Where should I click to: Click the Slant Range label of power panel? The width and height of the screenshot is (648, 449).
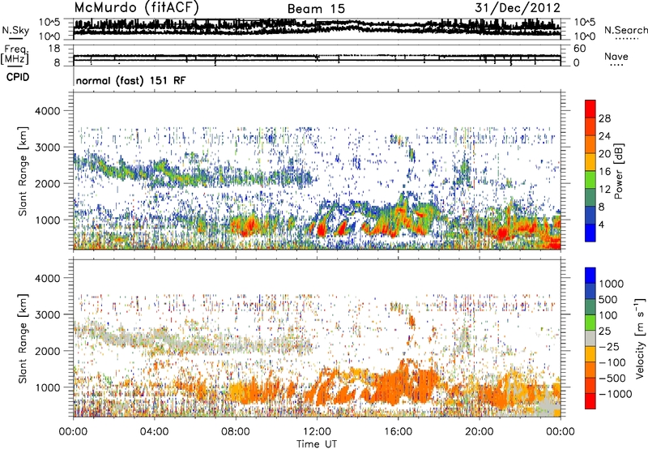[23, 171]
